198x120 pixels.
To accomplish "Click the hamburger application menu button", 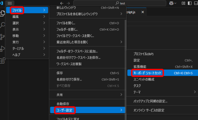I will pyautogui.click(x=10, y=3).
